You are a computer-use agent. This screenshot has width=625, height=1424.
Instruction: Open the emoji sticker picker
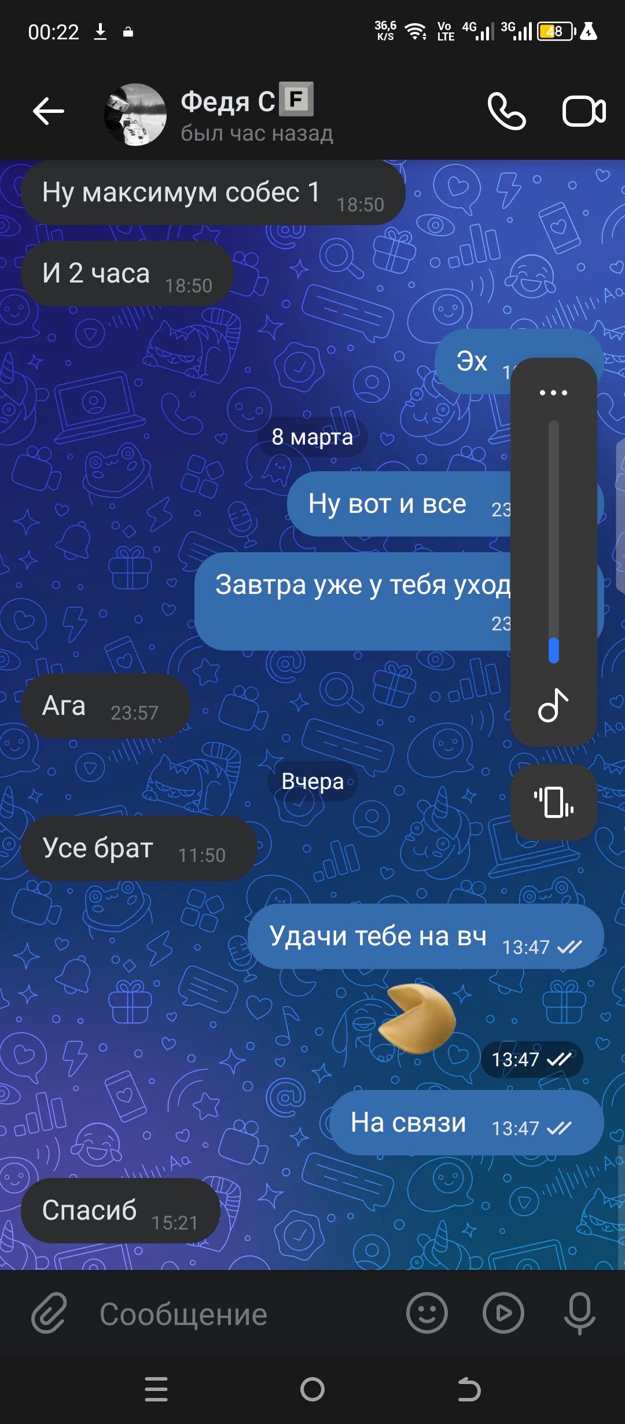click(x=427, y=1313)
